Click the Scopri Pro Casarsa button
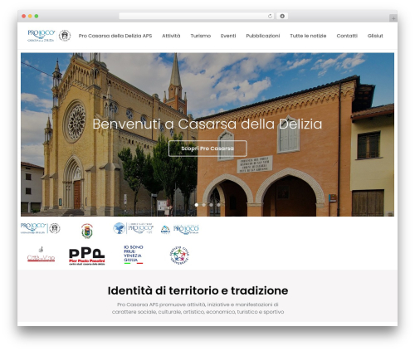The image size is (415, 351). click(207, 149)
